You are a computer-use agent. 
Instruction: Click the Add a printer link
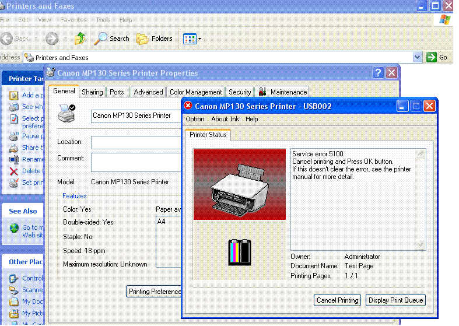(33, 95)
